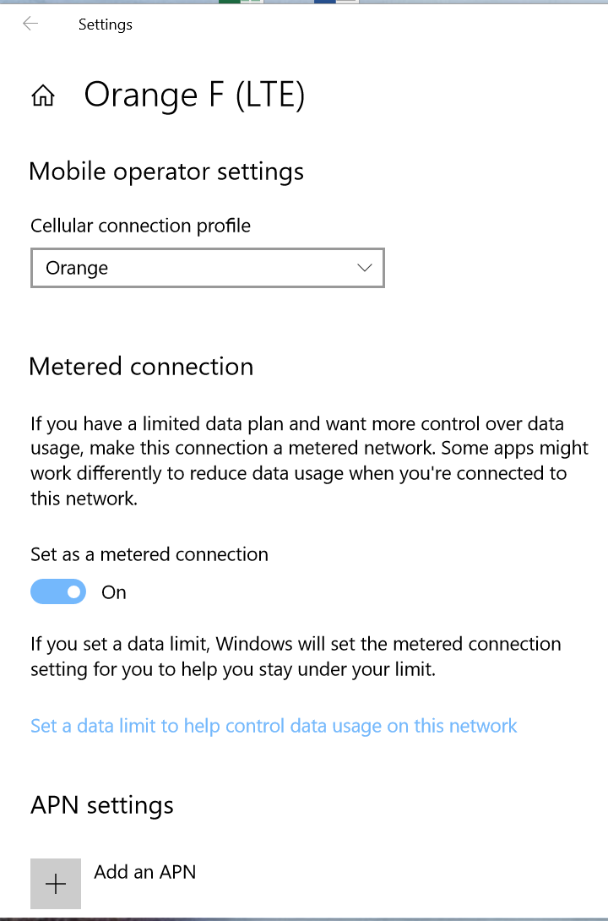Click the "Cellular connection profile" label

140,226
